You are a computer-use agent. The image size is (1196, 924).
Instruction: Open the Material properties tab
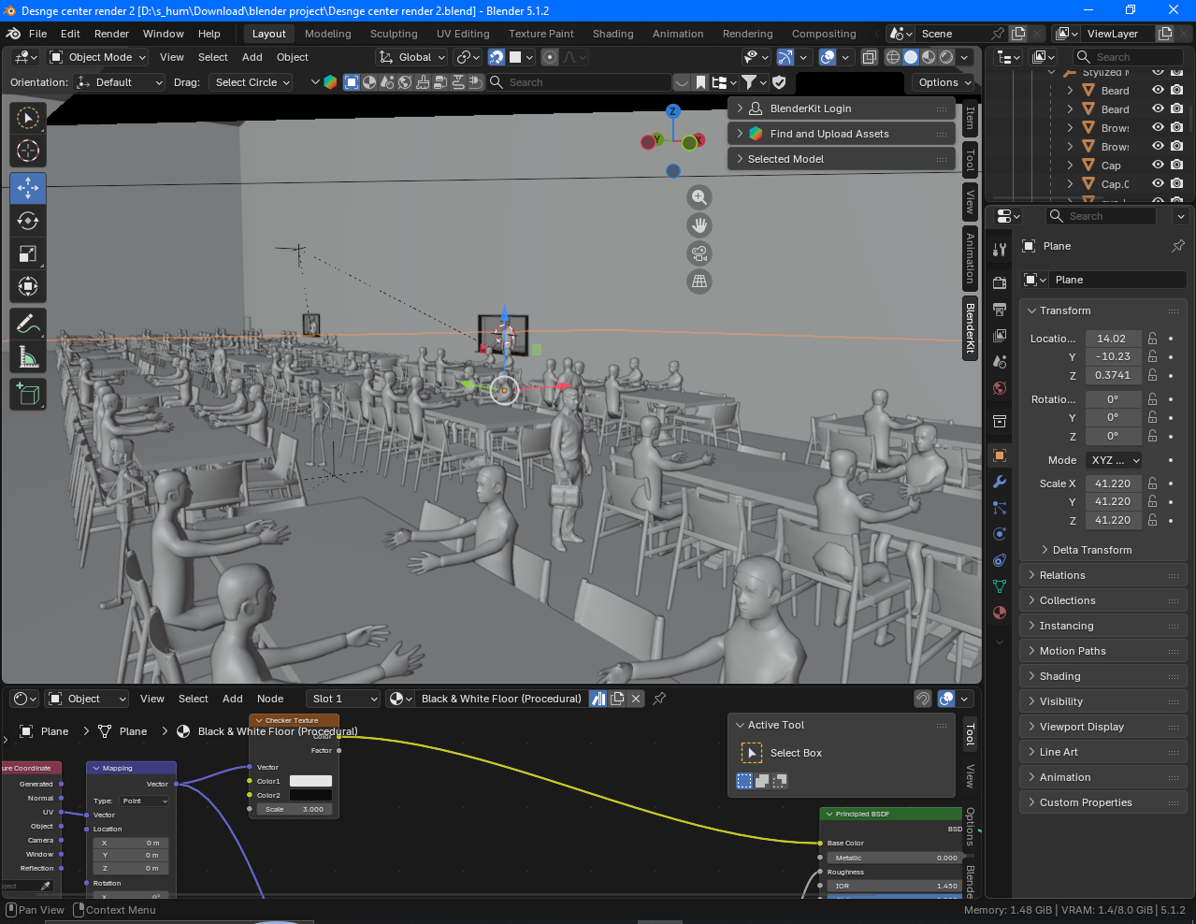(x=1000, y=613)
